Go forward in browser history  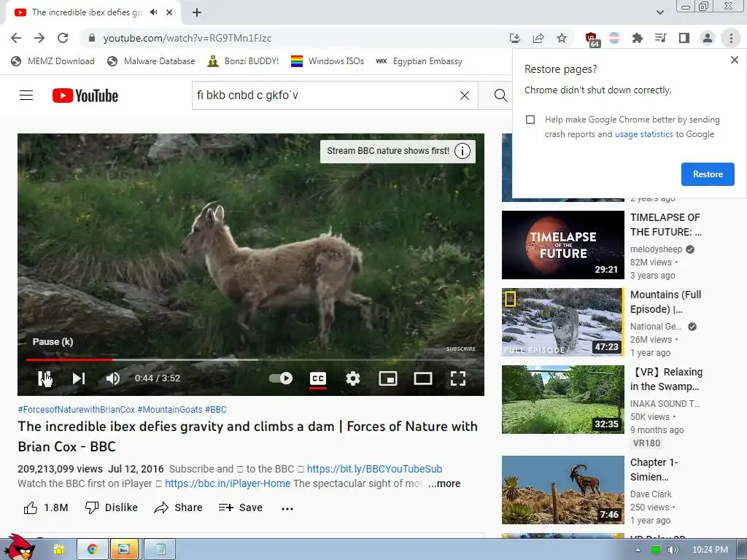click(39, 38)
